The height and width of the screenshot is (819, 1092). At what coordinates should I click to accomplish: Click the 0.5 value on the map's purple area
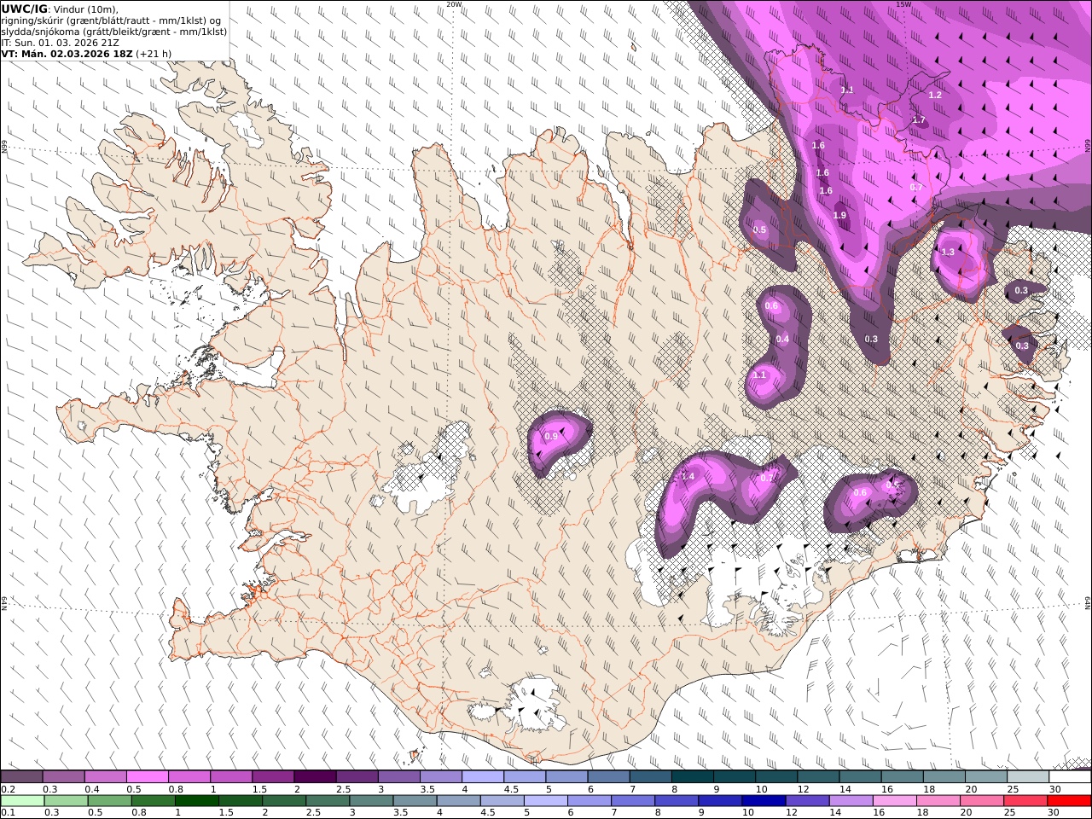760,230
